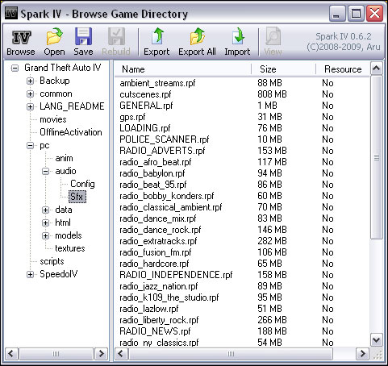The height and width of the screenshot is (366, 388).
Task: Sort file list by Resource column
Action: pos(343,69)
